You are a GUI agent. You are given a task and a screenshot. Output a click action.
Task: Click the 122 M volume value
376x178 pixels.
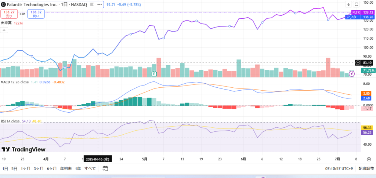pyautogui.click(x=18, y=23)
